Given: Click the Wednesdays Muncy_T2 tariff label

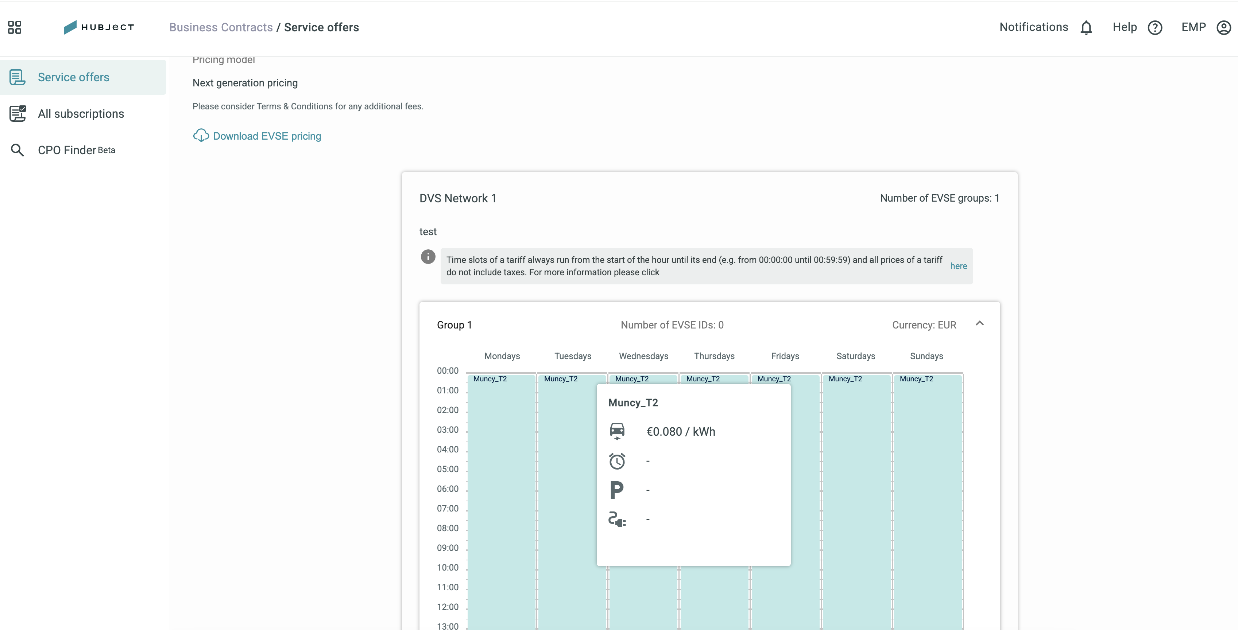Looking at the screenshot, I should coord(631,379).
